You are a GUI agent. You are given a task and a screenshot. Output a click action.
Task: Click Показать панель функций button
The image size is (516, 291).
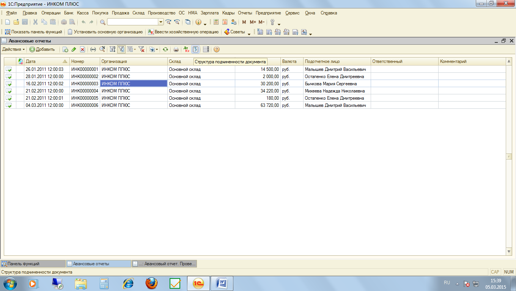click(x=33, y=32)
